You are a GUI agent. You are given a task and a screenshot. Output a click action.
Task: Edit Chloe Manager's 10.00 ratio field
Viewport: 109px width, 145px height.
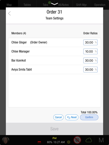90,51
